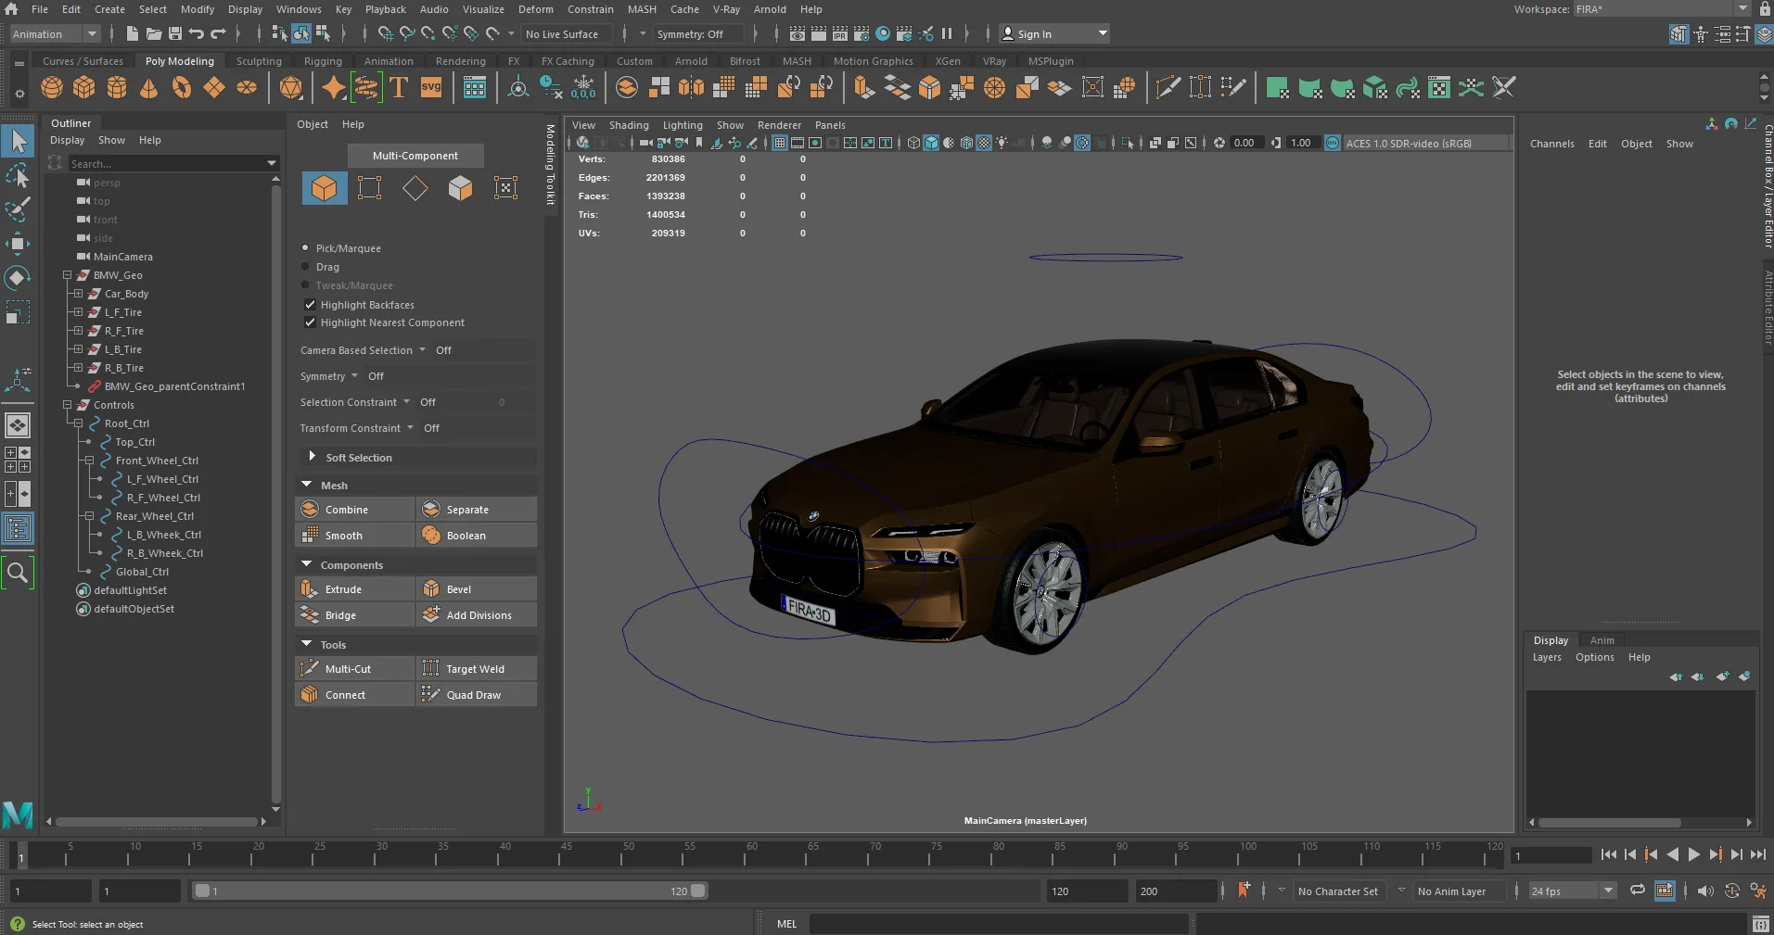Screen dimensions: 1774x935
Task: Open the Deform menu
Action: click(535, 9)
